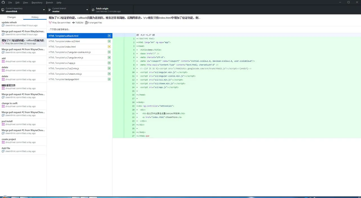The image size is (361, 198).
Task: Click Fetch origin label
Action: pyautogui.click(x=102, y=8)
